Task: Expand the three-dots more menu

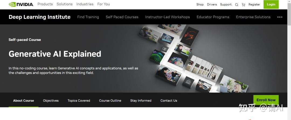Action: (280, 17)
